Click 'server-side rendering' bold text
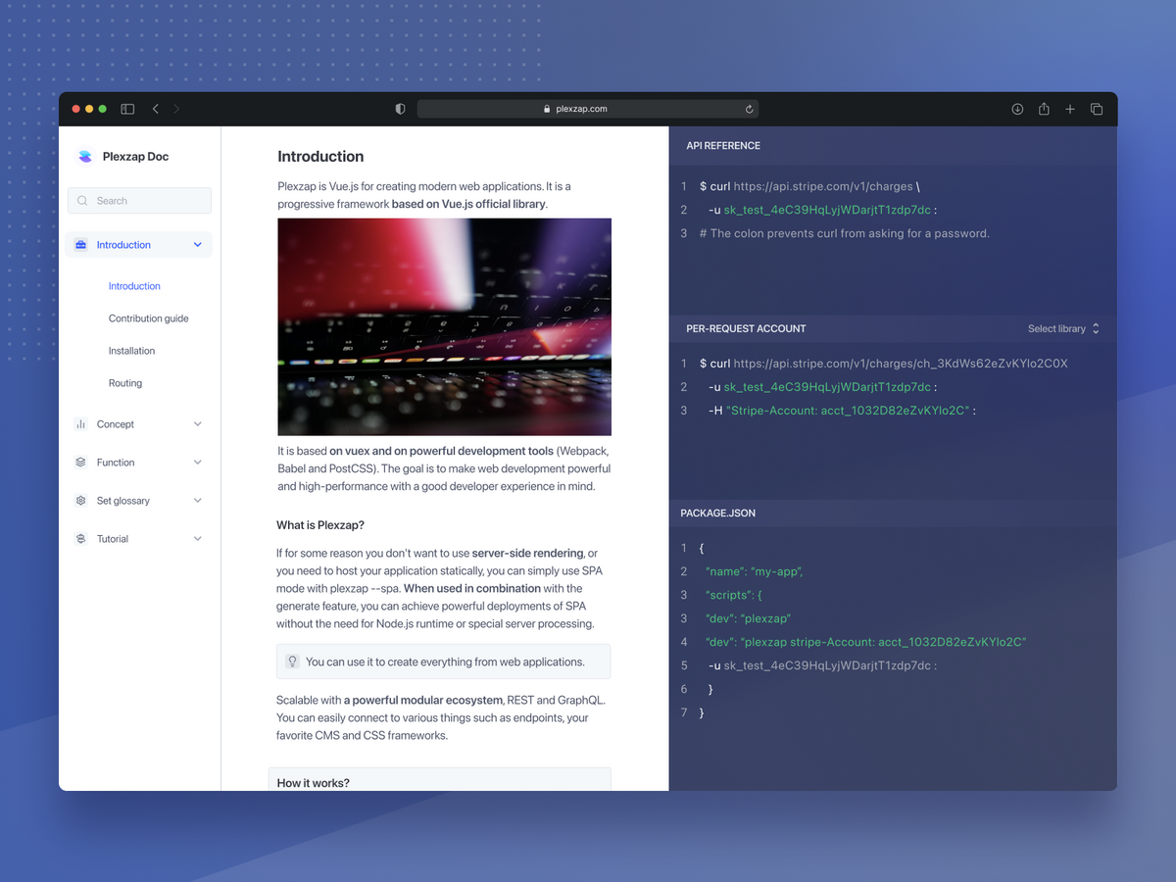This screenshot has width=1176, height=882. 527,553
